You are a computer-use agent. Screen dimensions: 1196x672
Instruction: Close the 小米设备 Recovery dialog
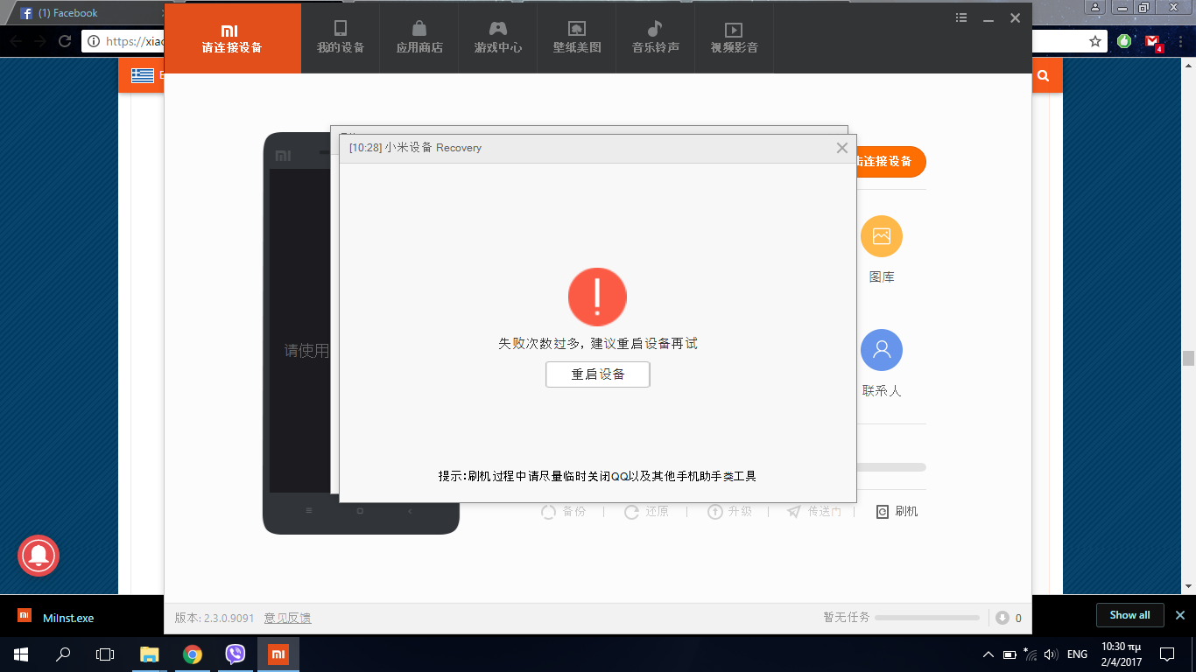pyautogui.click(x=841, y=148)
